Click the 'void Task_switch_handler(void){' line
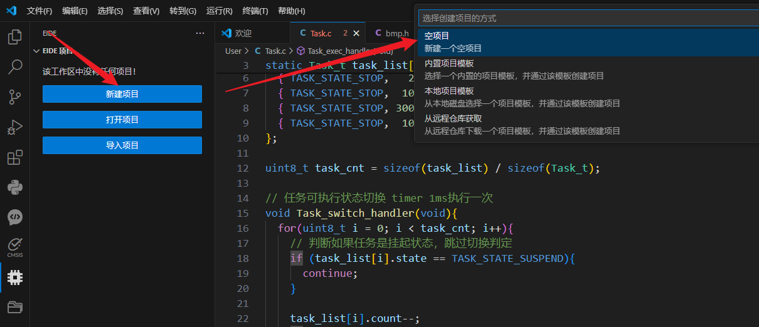The width and height of the screenshot is (759, 327). 361,214
